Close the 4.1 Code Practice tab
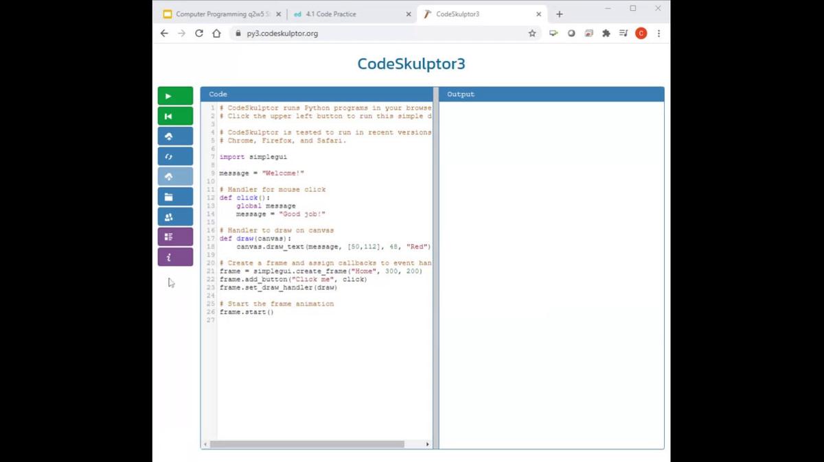The width and height of the screenshot is (824, 462). pos(409,14)
